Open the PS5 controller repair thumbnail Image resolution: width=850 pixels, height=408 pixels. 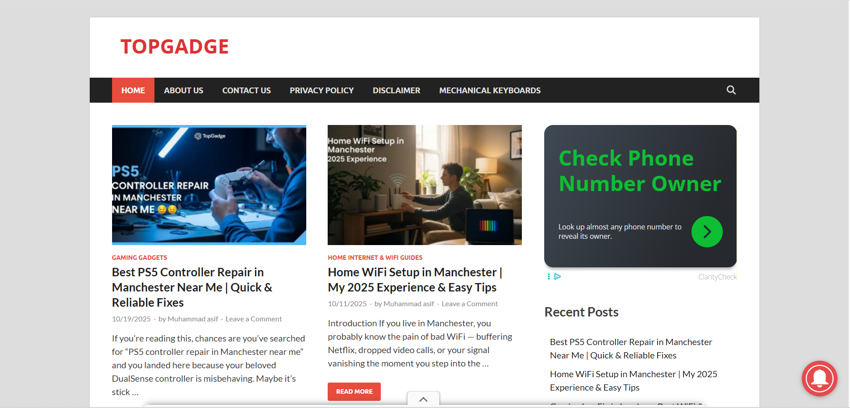[x=209, y=185]
